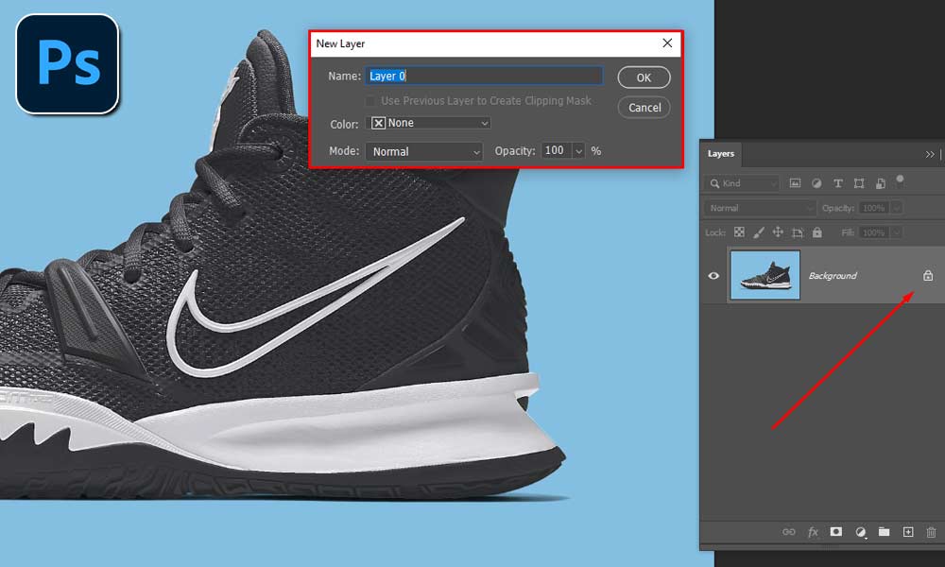945x567 pixels.
Task: Add a layer mask icon
Action: (x=836, y=531)
